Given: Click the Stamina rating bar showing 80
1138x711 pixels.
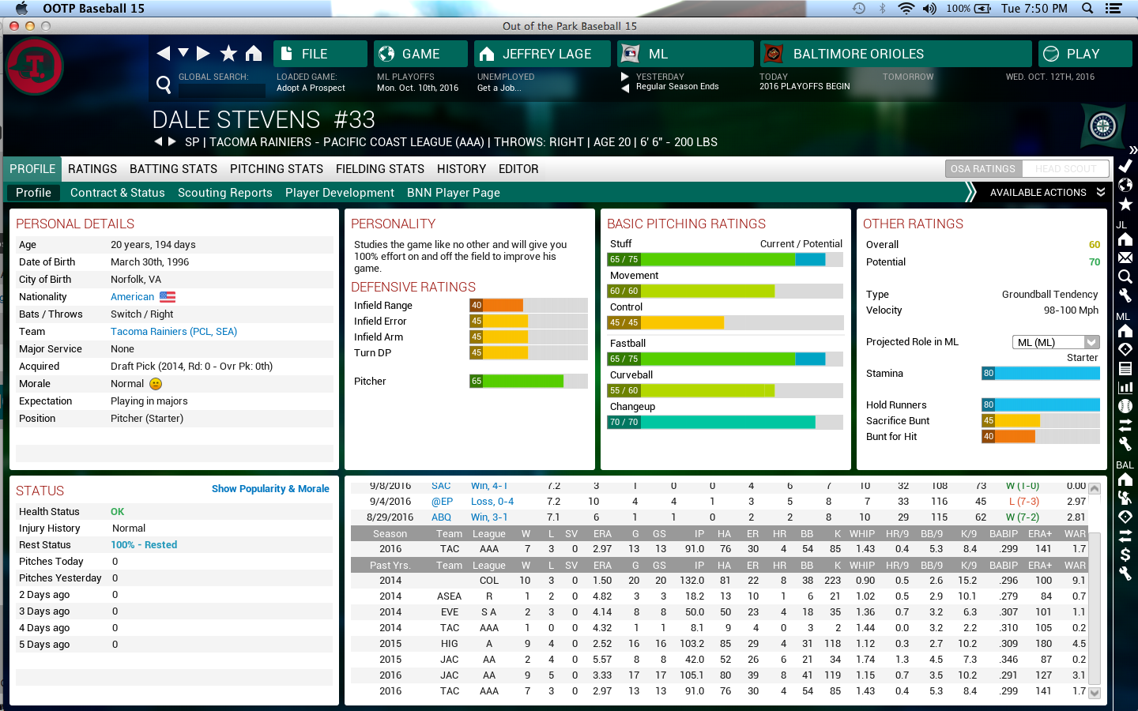Looking at the screenshot, I should (1041, 374).
